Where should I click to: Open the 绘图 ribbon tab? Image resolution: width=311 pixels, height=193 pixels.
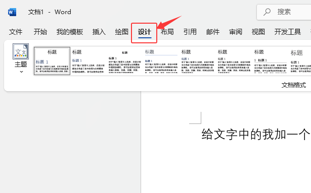(121, 32)
